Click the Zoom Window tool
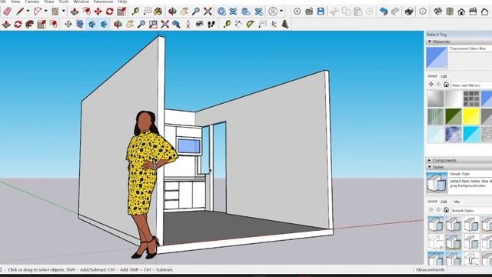 pos(153,24)
